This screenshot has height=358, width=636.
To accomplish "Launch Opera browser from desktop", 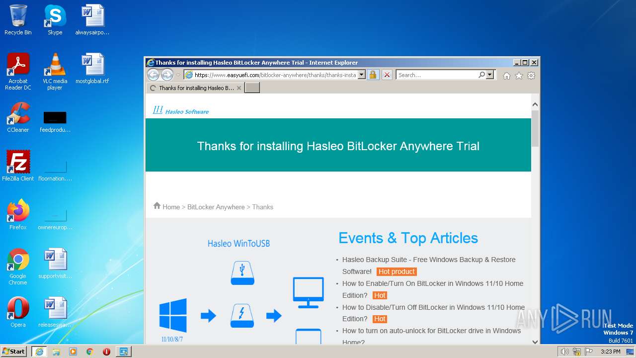I will click(x=18, y=312).
